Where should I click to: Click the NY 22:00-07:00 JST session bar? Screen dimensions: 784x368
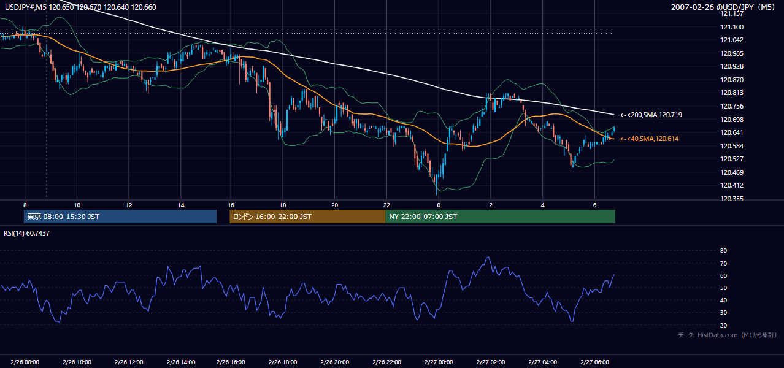tap(500, 217)
